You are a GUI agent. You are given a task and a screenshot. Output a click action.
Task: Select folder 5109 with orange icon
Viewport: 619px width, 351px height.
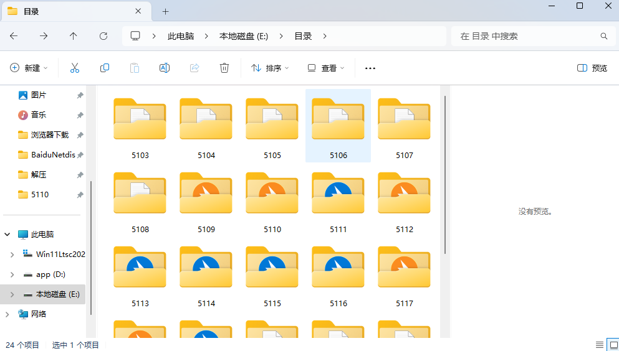click(206, 200)
